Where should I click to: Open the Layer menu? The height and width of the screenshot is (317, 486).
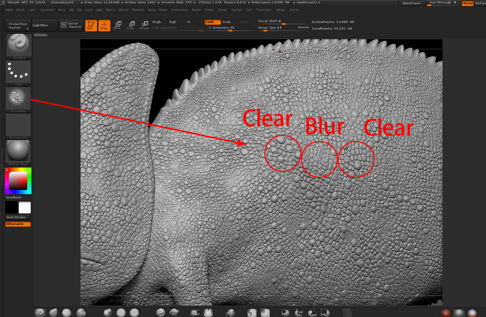(89, 10)
